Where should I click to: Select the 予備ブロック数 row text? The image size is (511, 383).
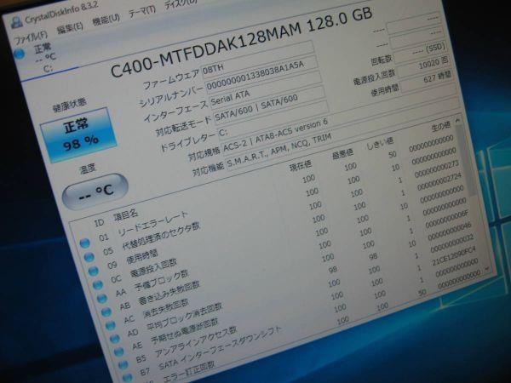point(162,280)
